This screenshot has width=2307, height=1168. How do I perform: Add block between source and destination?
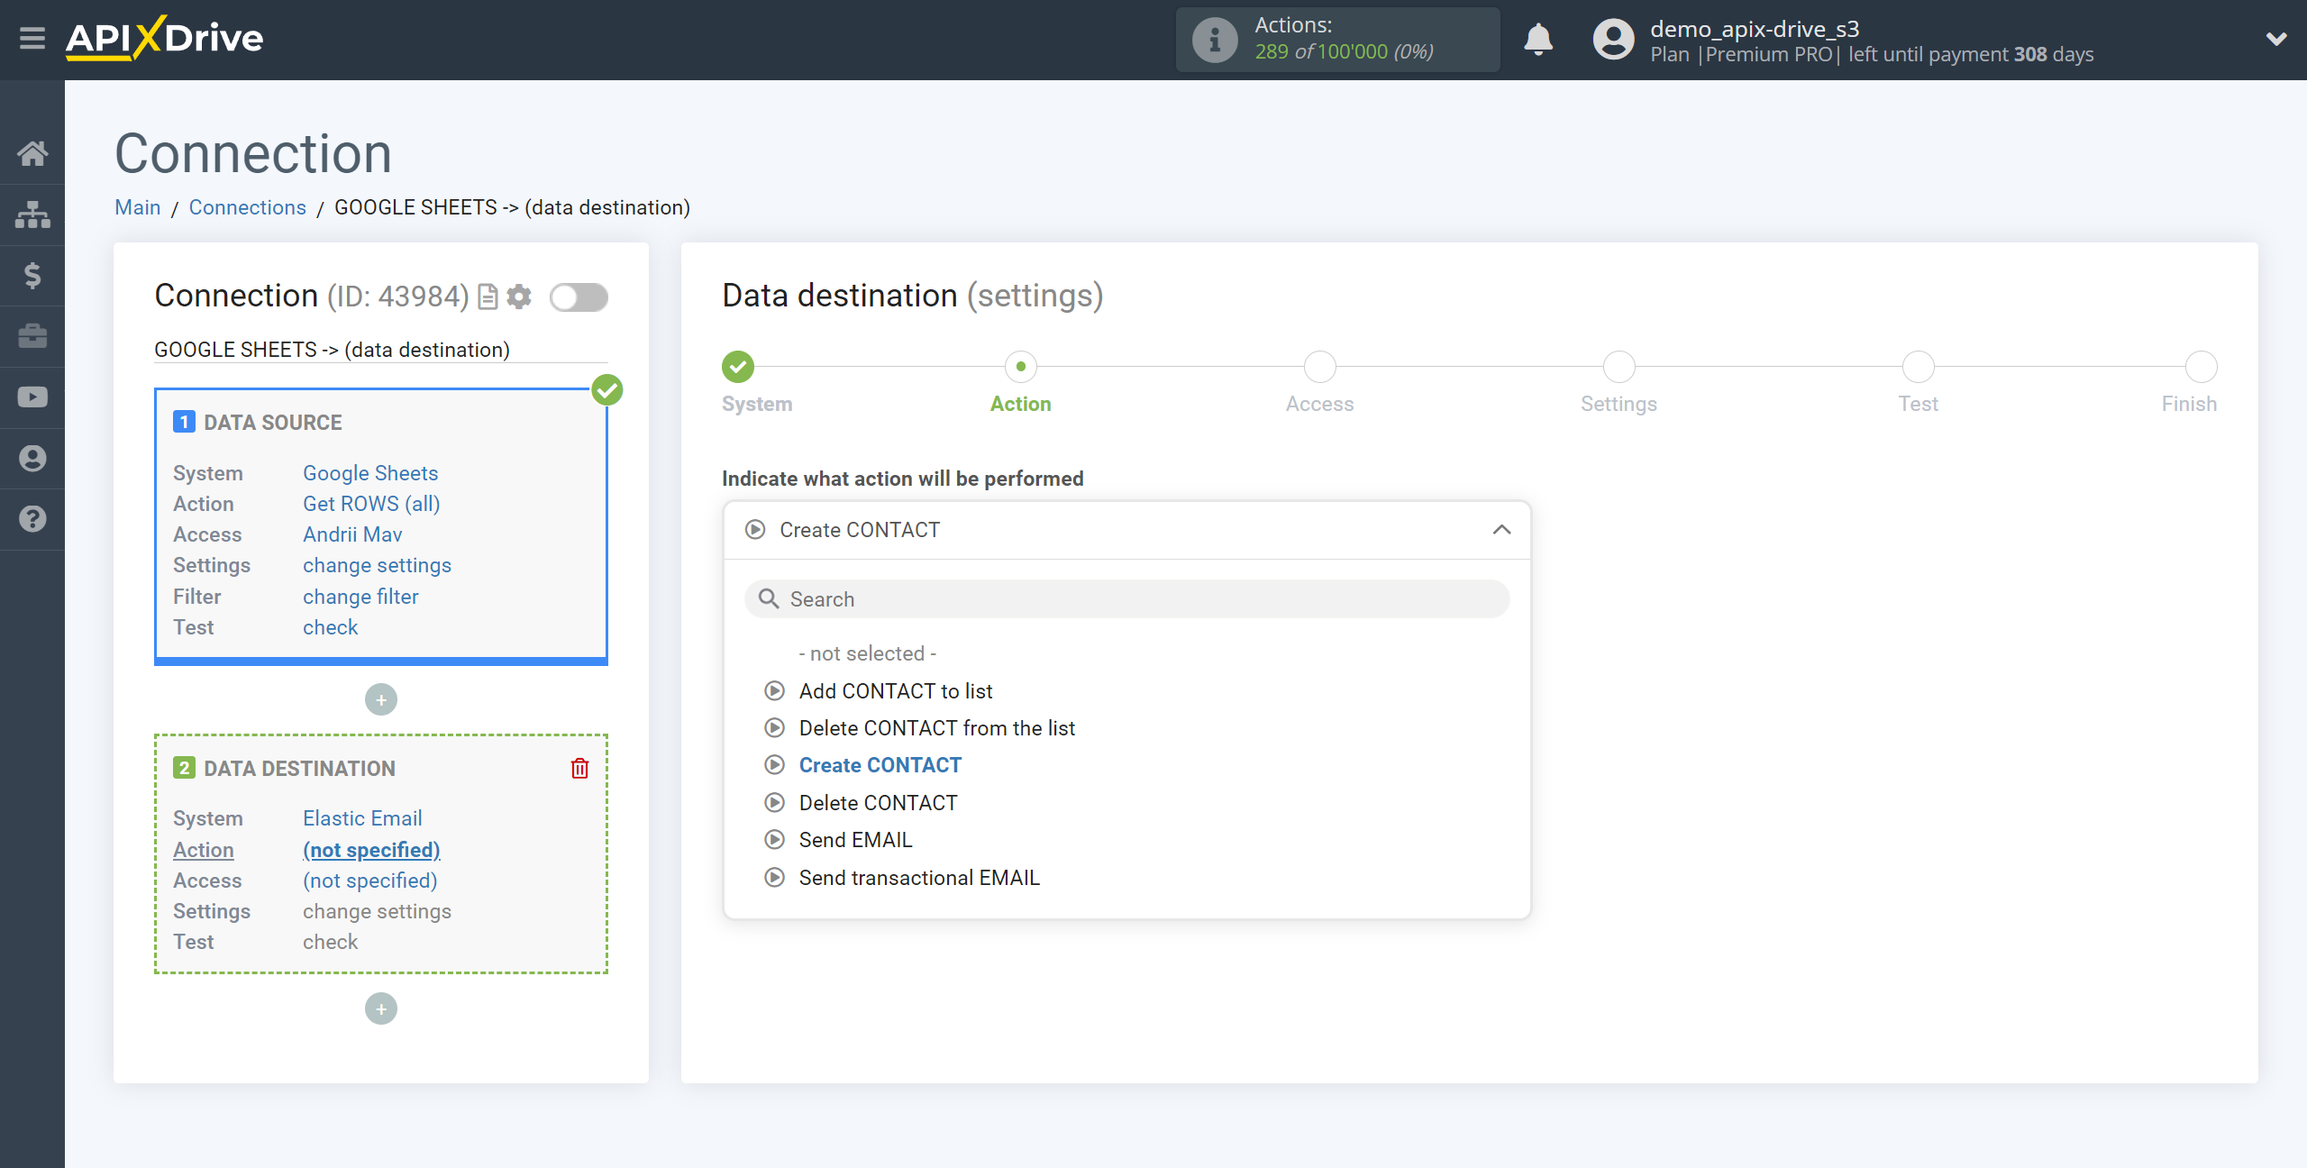pos(381,699)
